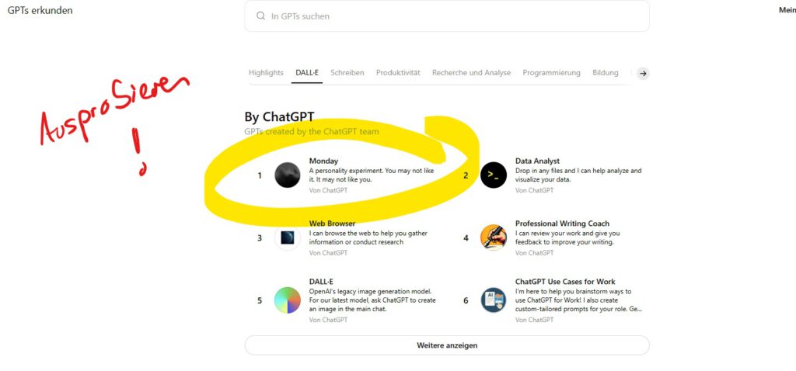Open Professional Writing Coach title link

[562, 224]
